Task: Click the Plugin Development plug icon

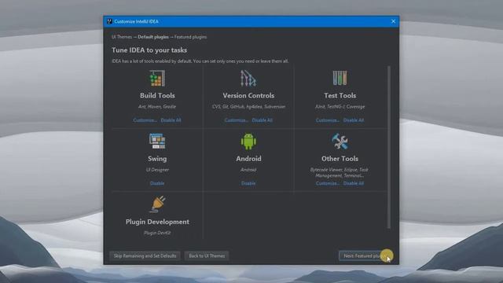Action: coord(157,204)
